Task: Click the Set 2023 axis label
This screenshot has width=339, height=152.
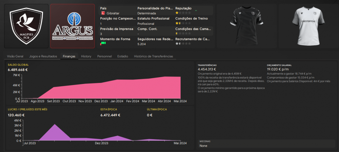Action: [54, 101]
